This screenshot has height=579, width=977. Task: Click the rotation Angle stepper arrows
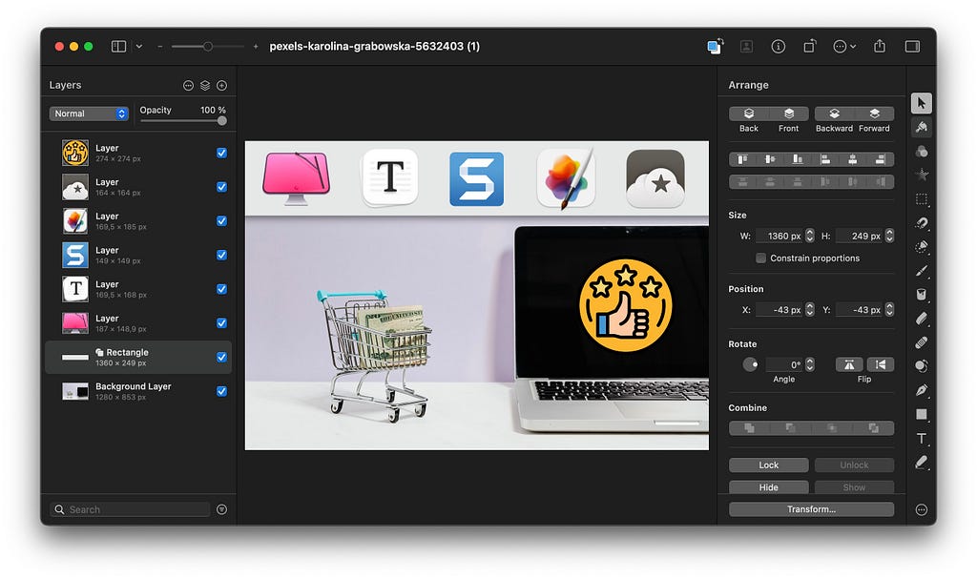click(x=810, y=364)
